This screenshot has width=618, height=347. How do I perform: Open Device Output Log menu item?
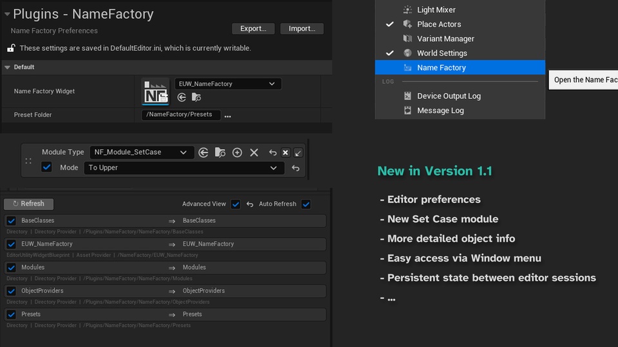click(x=449, y=96)
